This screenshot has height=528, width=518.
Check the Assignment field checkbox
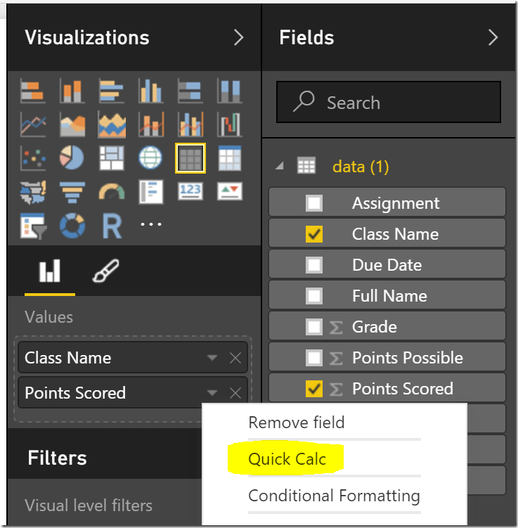click(x=314, y=203)
